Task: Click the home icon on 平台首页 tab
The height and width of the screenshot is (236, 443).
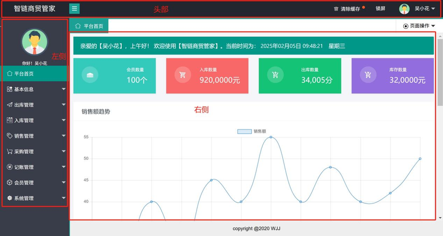Action: (x=78, y=26)
